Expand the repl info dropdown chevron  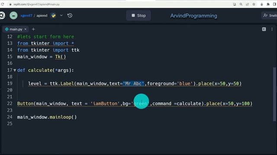point(61,15)
